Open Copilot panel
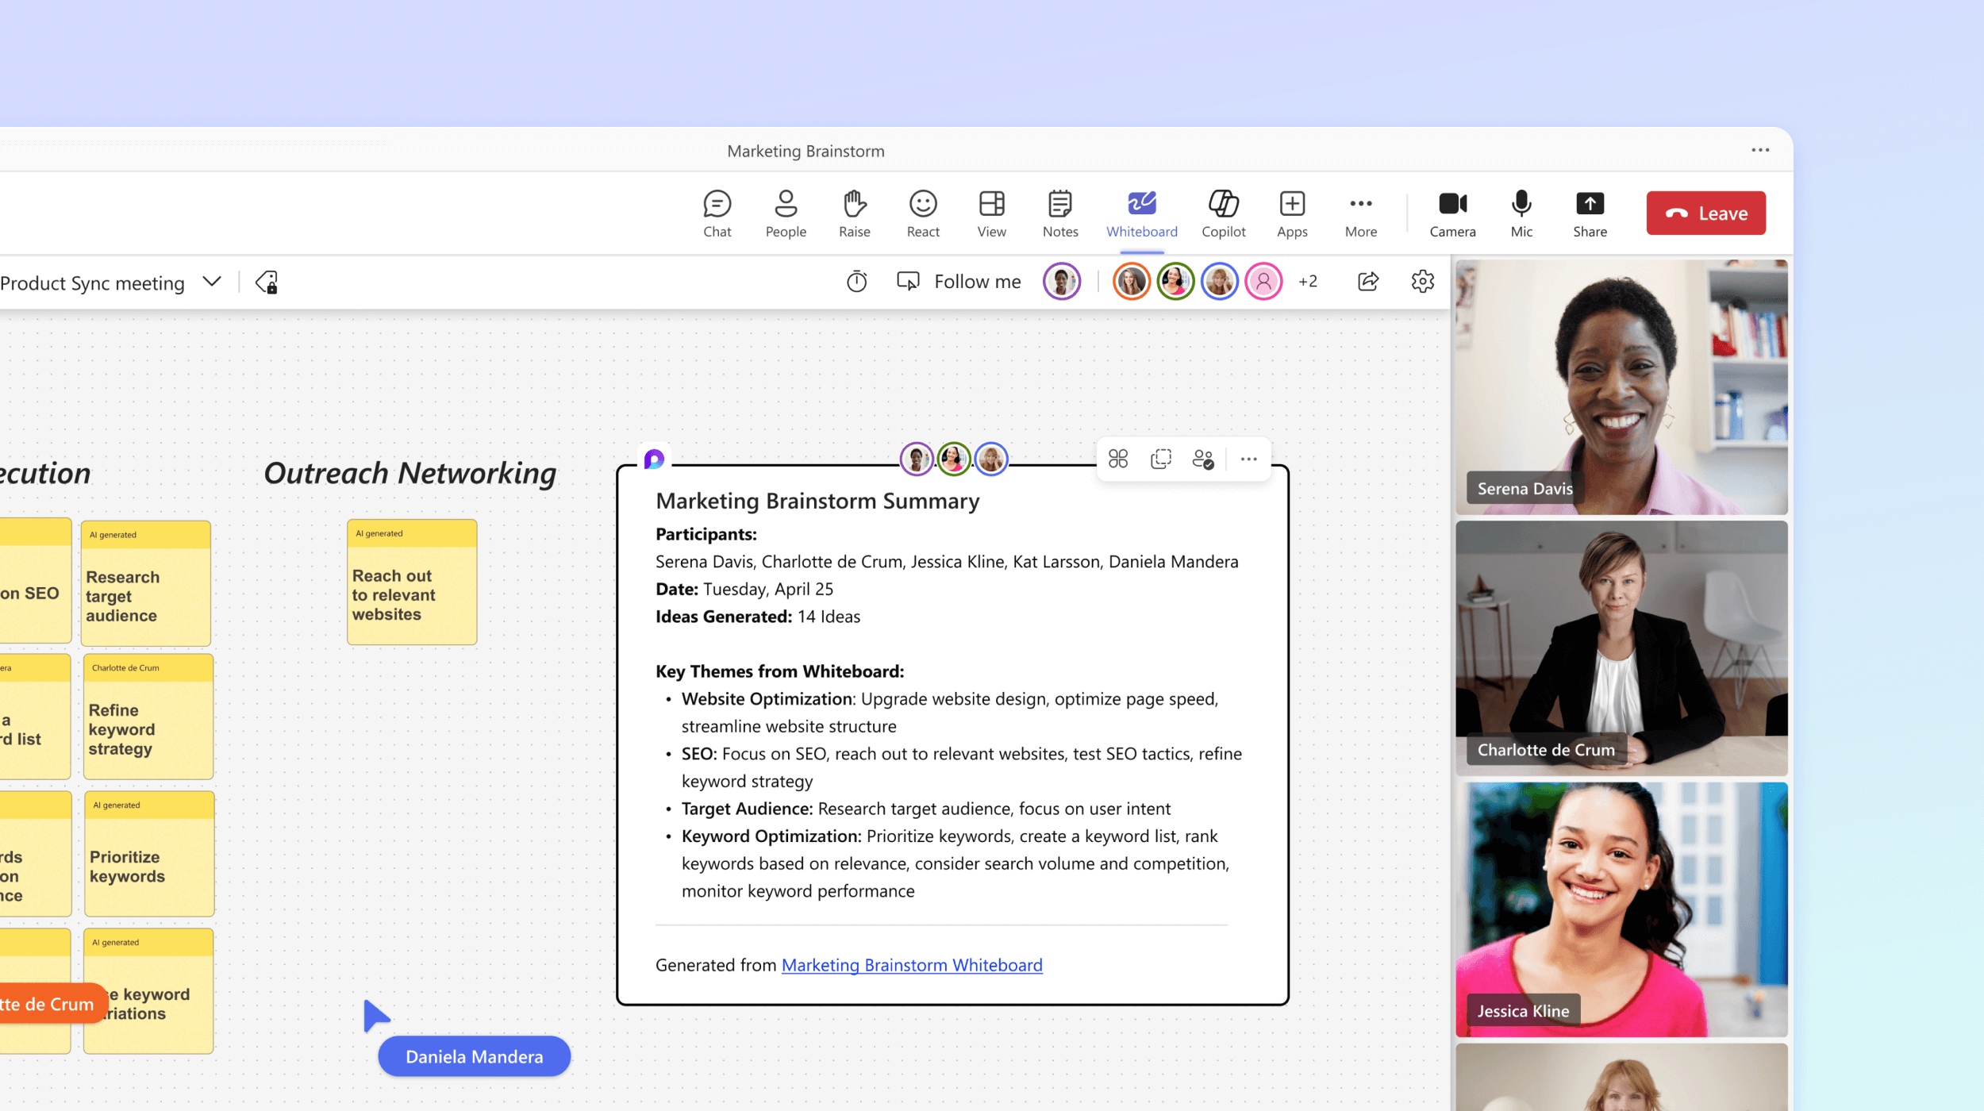The width and height of the screenshot is (1984, 1111). (x=1222, y=211)
